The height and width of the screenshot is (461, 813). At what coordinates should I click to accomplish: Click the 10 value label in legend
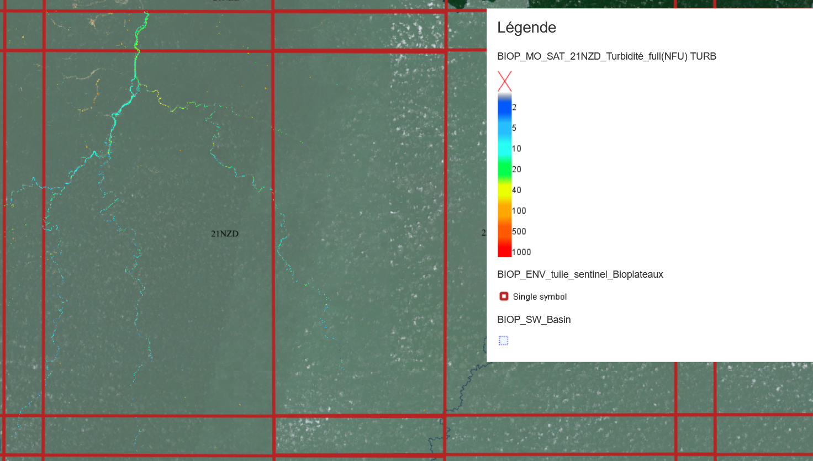click(x=516, y=149)
